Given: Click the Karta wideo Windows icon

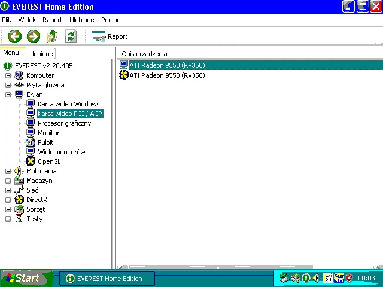Looking at the screenshot, I should (x=31, y=104).
